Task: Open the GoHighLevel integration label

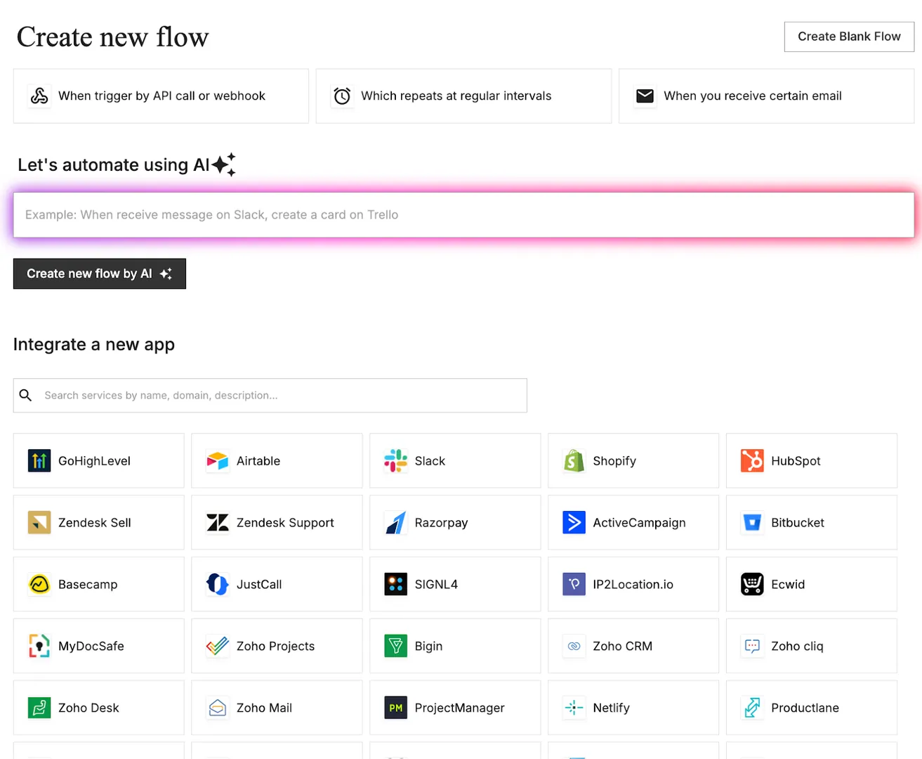Action: click(94, 461)
